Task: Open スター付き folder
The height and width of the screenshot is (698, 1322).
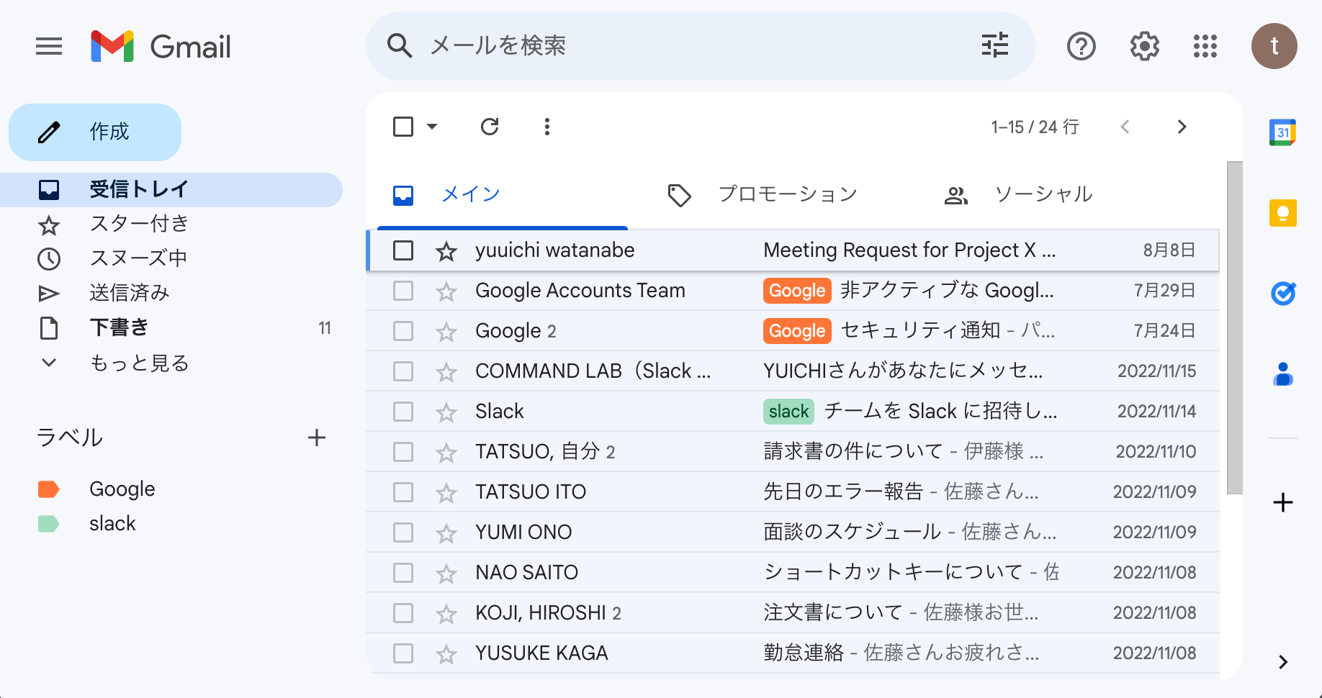Action: [x=171, y=225]
